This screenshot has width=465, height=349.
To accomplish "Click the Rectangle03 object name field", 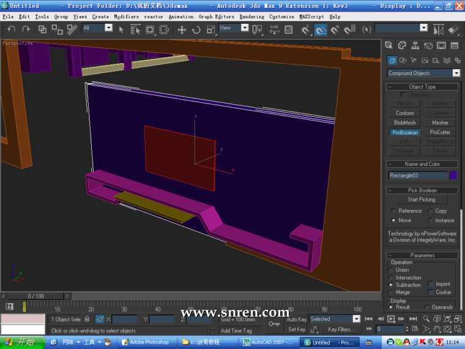I will pos(417,175).
